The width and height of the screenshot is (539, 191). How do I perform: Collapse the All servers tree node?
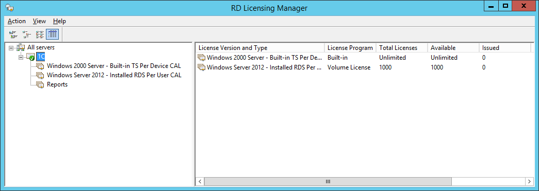tap(11, 48)
